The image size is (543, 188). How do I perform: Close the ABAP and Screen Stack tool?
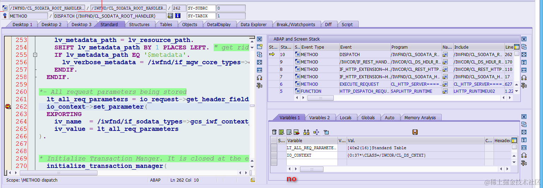tap(524, 39)
